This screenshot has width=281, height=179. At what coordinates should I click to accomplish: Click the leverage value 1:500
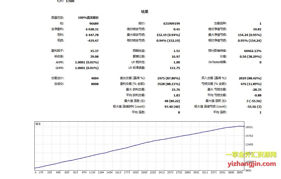70,1
